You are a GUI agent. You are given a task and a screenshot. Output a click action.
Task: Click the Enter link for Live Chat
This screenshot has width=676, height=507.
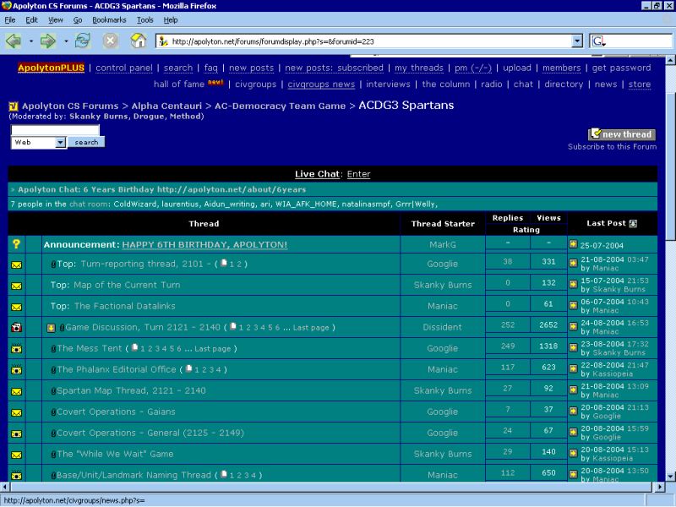(358, 174)
